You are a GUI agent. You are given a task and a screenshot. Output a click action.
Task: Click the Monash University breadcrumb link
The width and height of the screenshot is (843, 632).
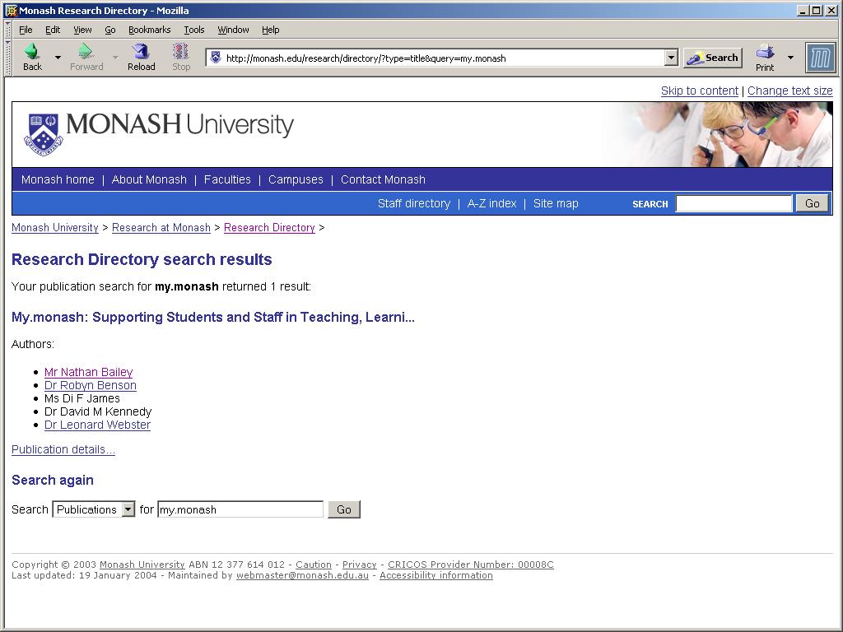click(x=55, y=227)
